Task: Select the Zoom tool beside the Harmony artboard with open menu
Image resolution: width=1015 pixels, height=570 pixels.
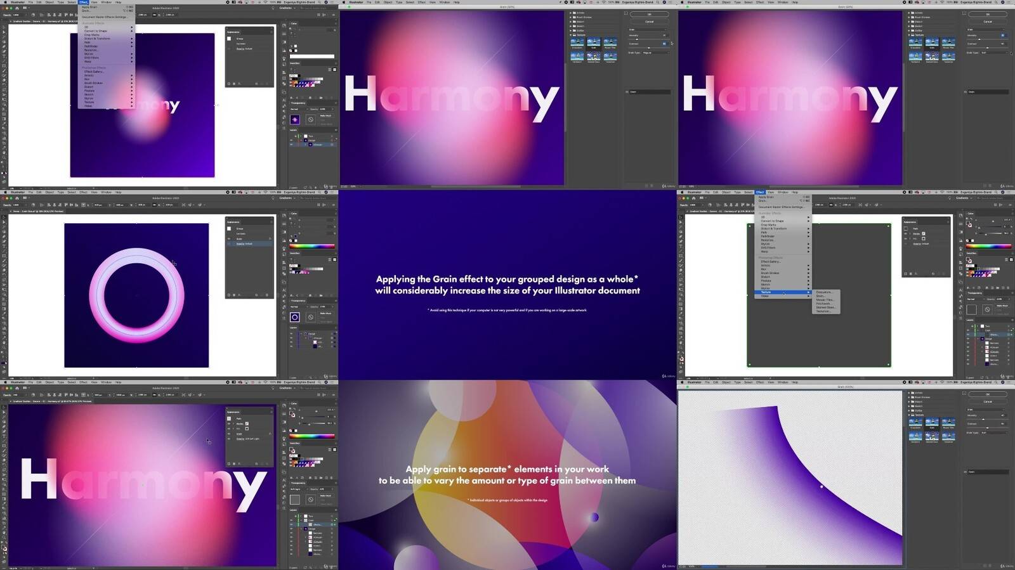Action: (x=4, y=157)
